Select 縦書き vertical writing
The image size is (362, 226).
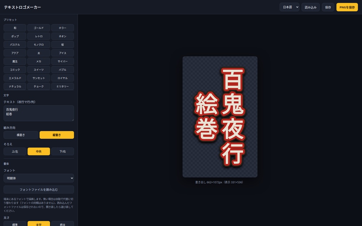(x=57, y=135)
